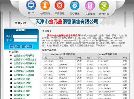The image size is (134, 99).
Task: Click the green @ contact icon
Action: pyautogui.click(x=104, y=6)
